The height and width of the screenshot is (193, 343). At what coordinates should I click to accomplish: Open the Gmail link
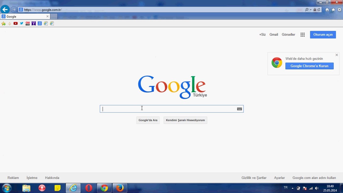274,35
